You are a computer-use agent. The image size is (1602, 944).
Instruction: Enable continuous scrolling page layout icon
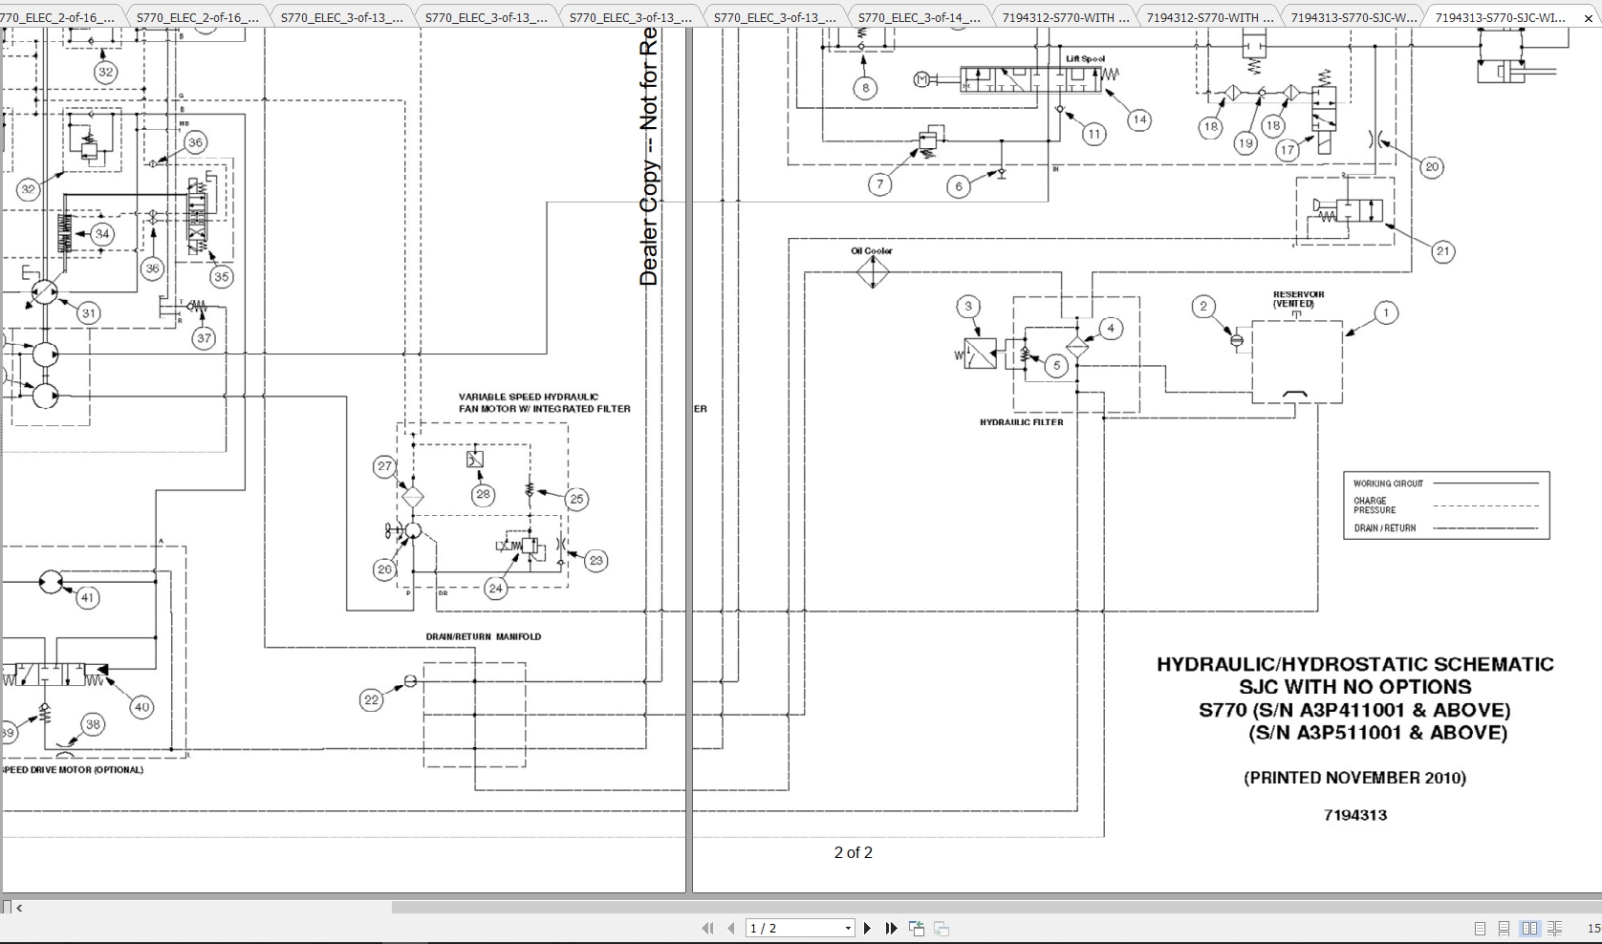point(1504,928)
